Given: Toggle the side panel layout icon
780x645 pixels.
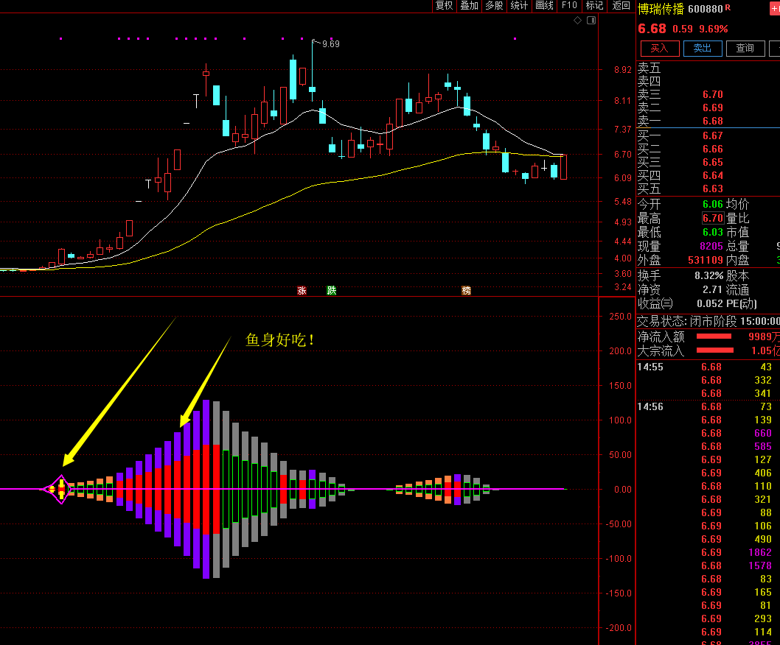Looking at the screenshot, I should [x=591, y=21].
